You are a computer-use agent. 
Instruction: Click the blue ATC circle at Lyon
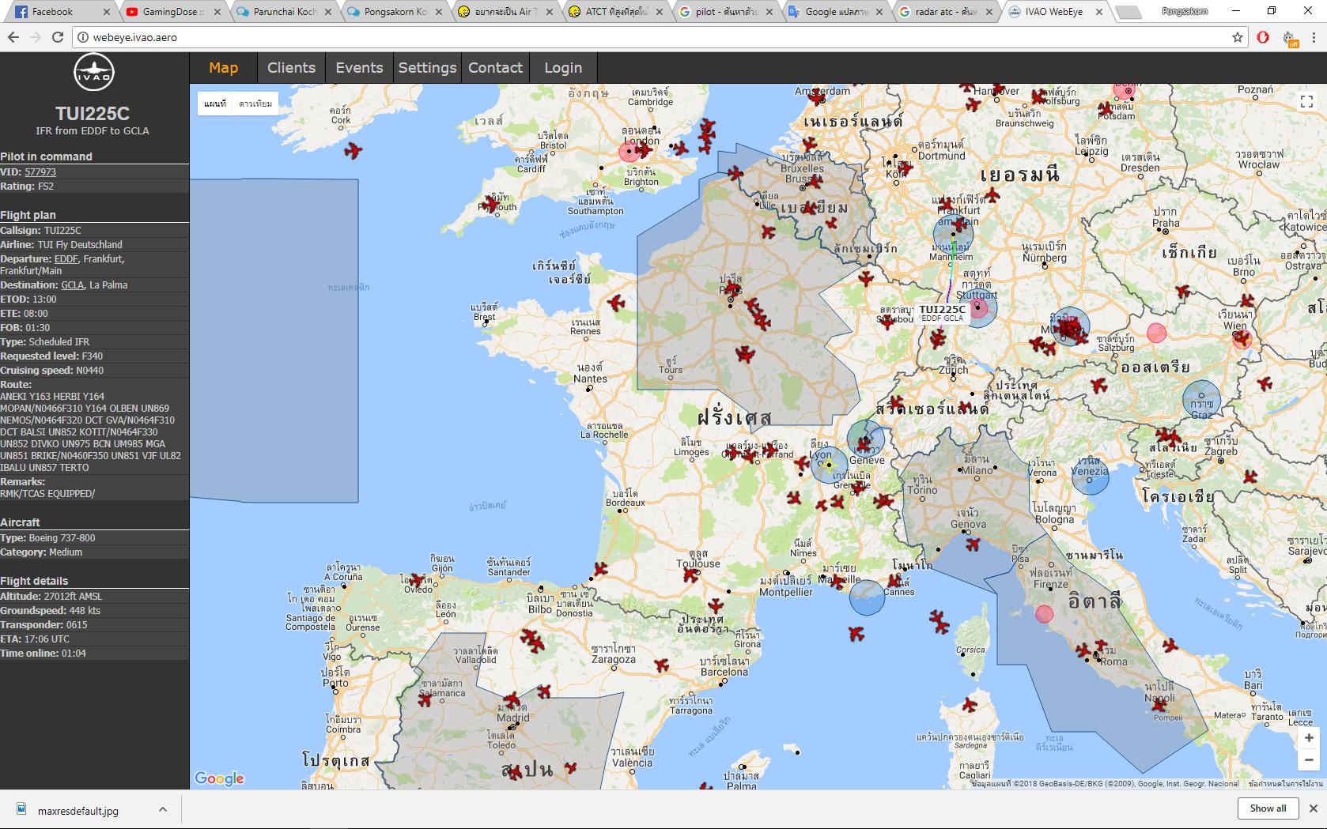(x=829, y=465)
